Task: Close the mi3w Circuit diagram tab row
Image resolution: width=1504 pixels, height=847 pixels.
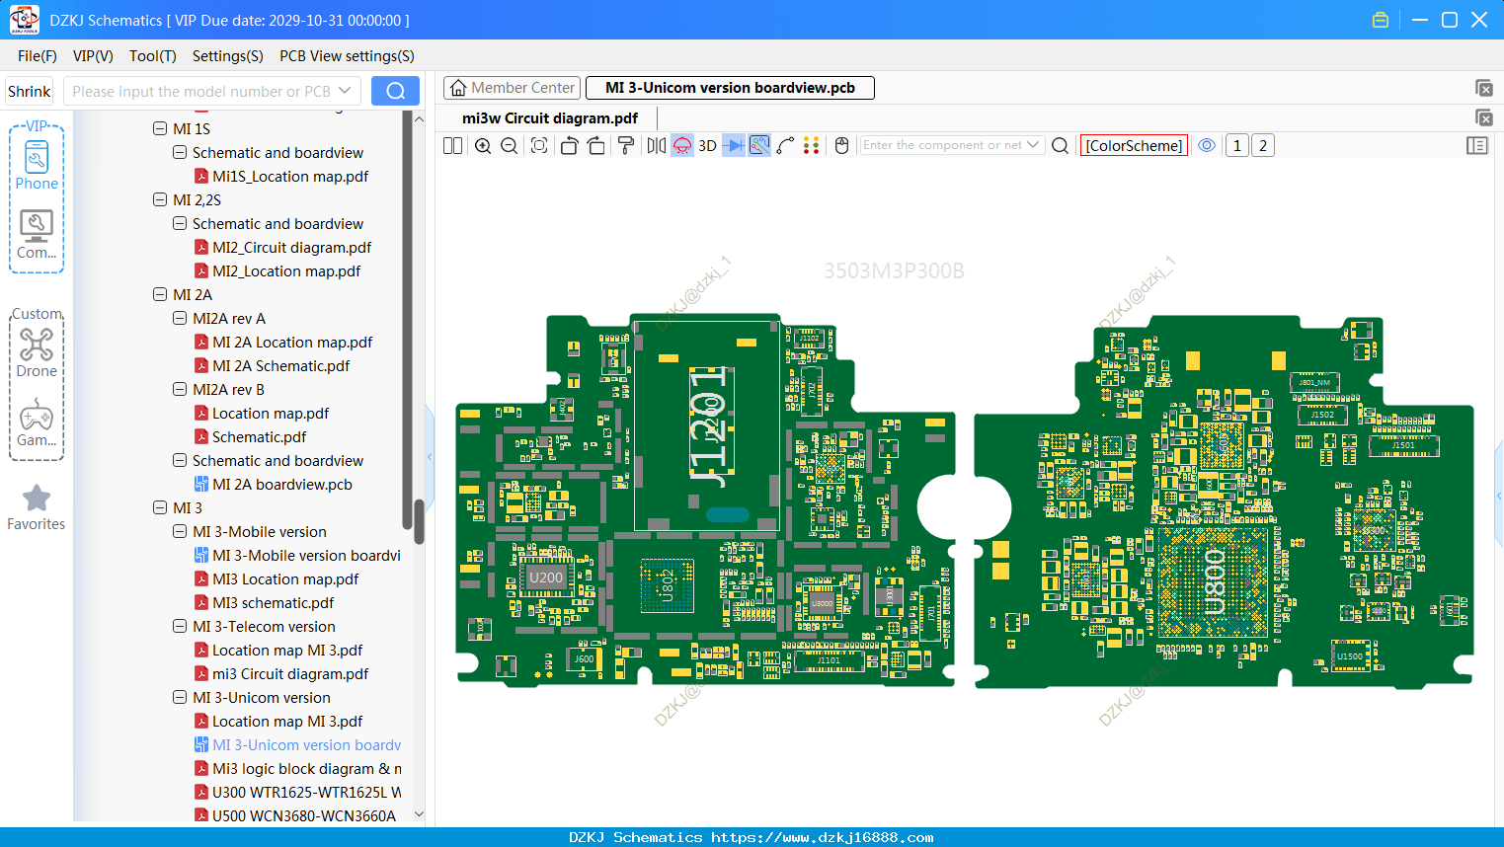Action: [x=1483, y=117]
